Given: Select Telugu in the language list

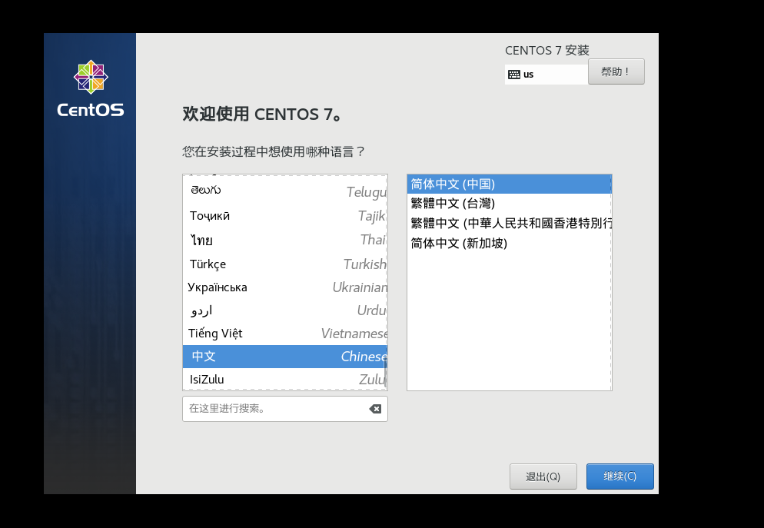Looking at the screenshot, I should [x=285, y=191].
